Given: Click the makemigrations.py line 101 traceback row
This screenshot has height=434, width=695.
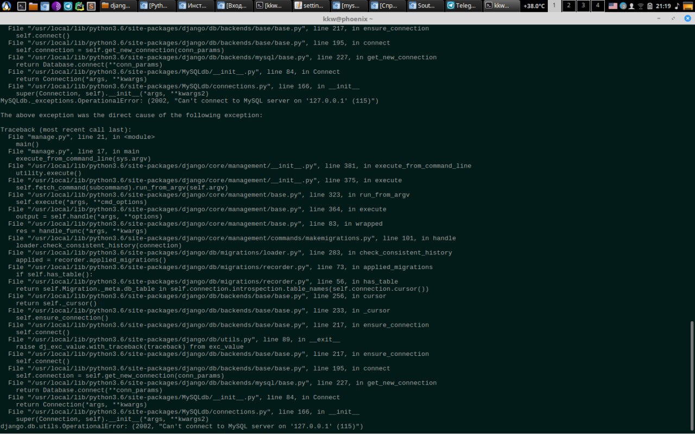Looking at the screenshot, I should 232,238.
